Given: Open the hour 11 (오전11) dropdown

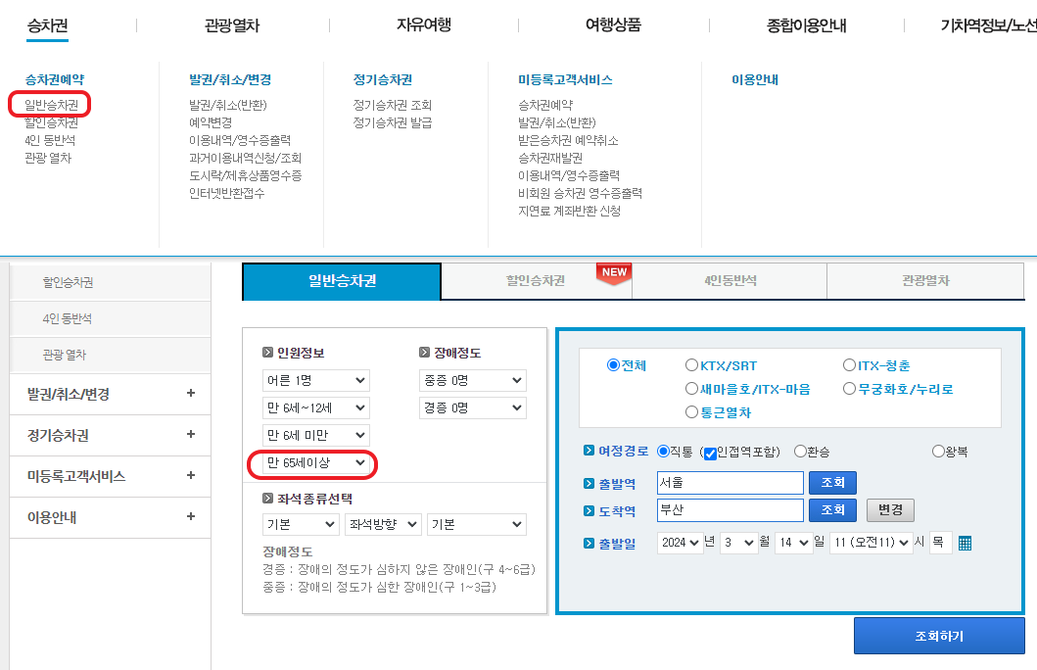Looking at the screenshot, I should coord(871,543).
